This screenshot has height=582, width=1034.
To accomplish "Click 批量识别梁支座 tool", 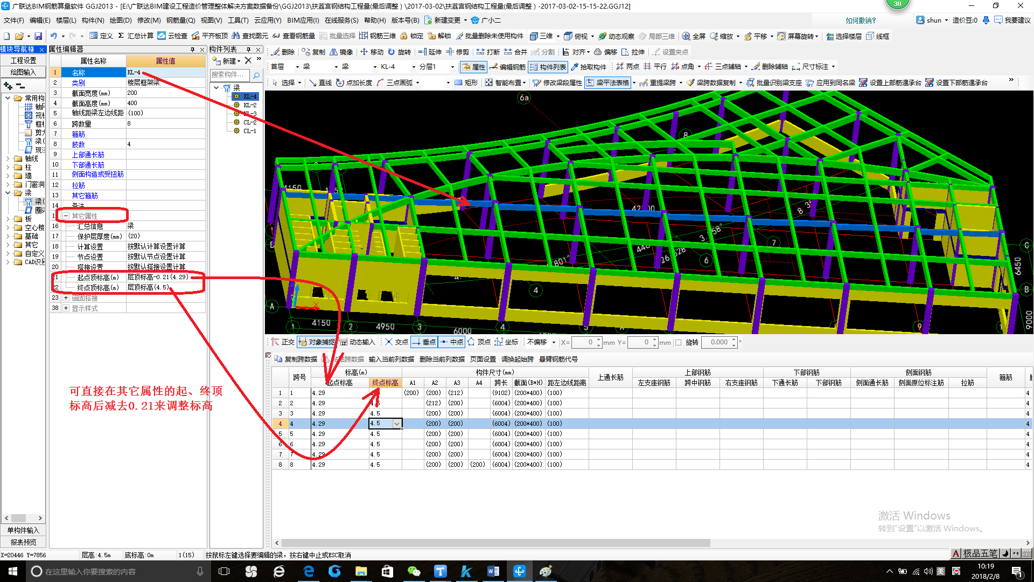I will pos(773,82).
